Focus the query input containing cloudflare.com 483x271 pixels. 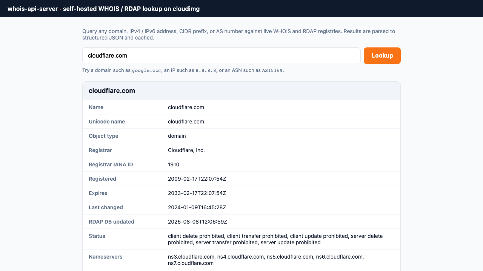(222, 56)
